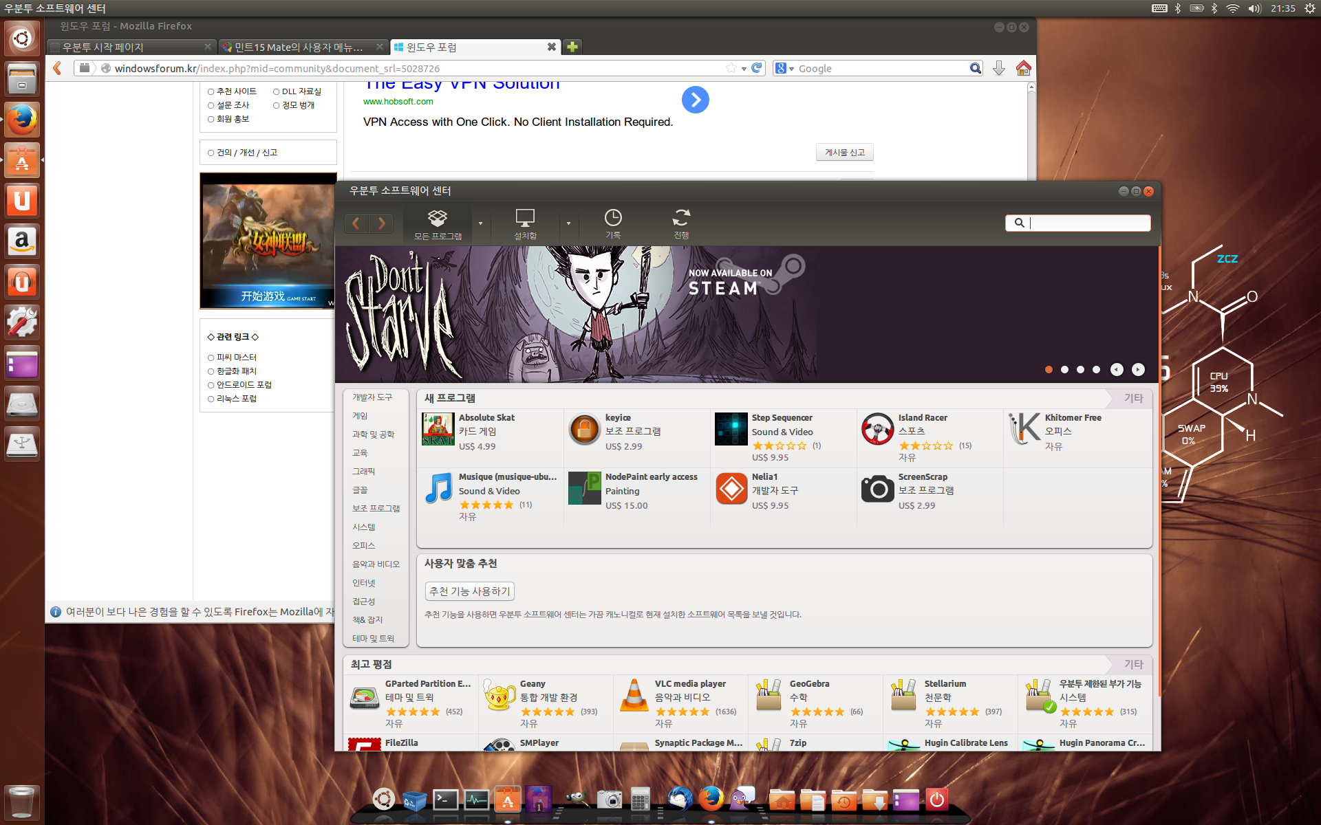Viewport: 1321px width, 825px height.
Task: Select 설문 조사 radio in forum sidebar
Action: [x=211, y=105]
